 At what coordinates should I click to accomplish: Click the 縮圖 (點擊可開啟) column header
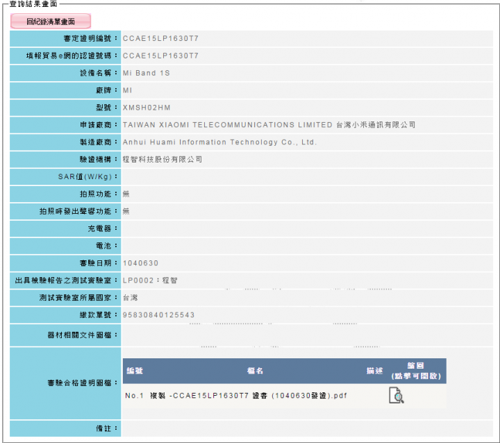coord(416,371)
